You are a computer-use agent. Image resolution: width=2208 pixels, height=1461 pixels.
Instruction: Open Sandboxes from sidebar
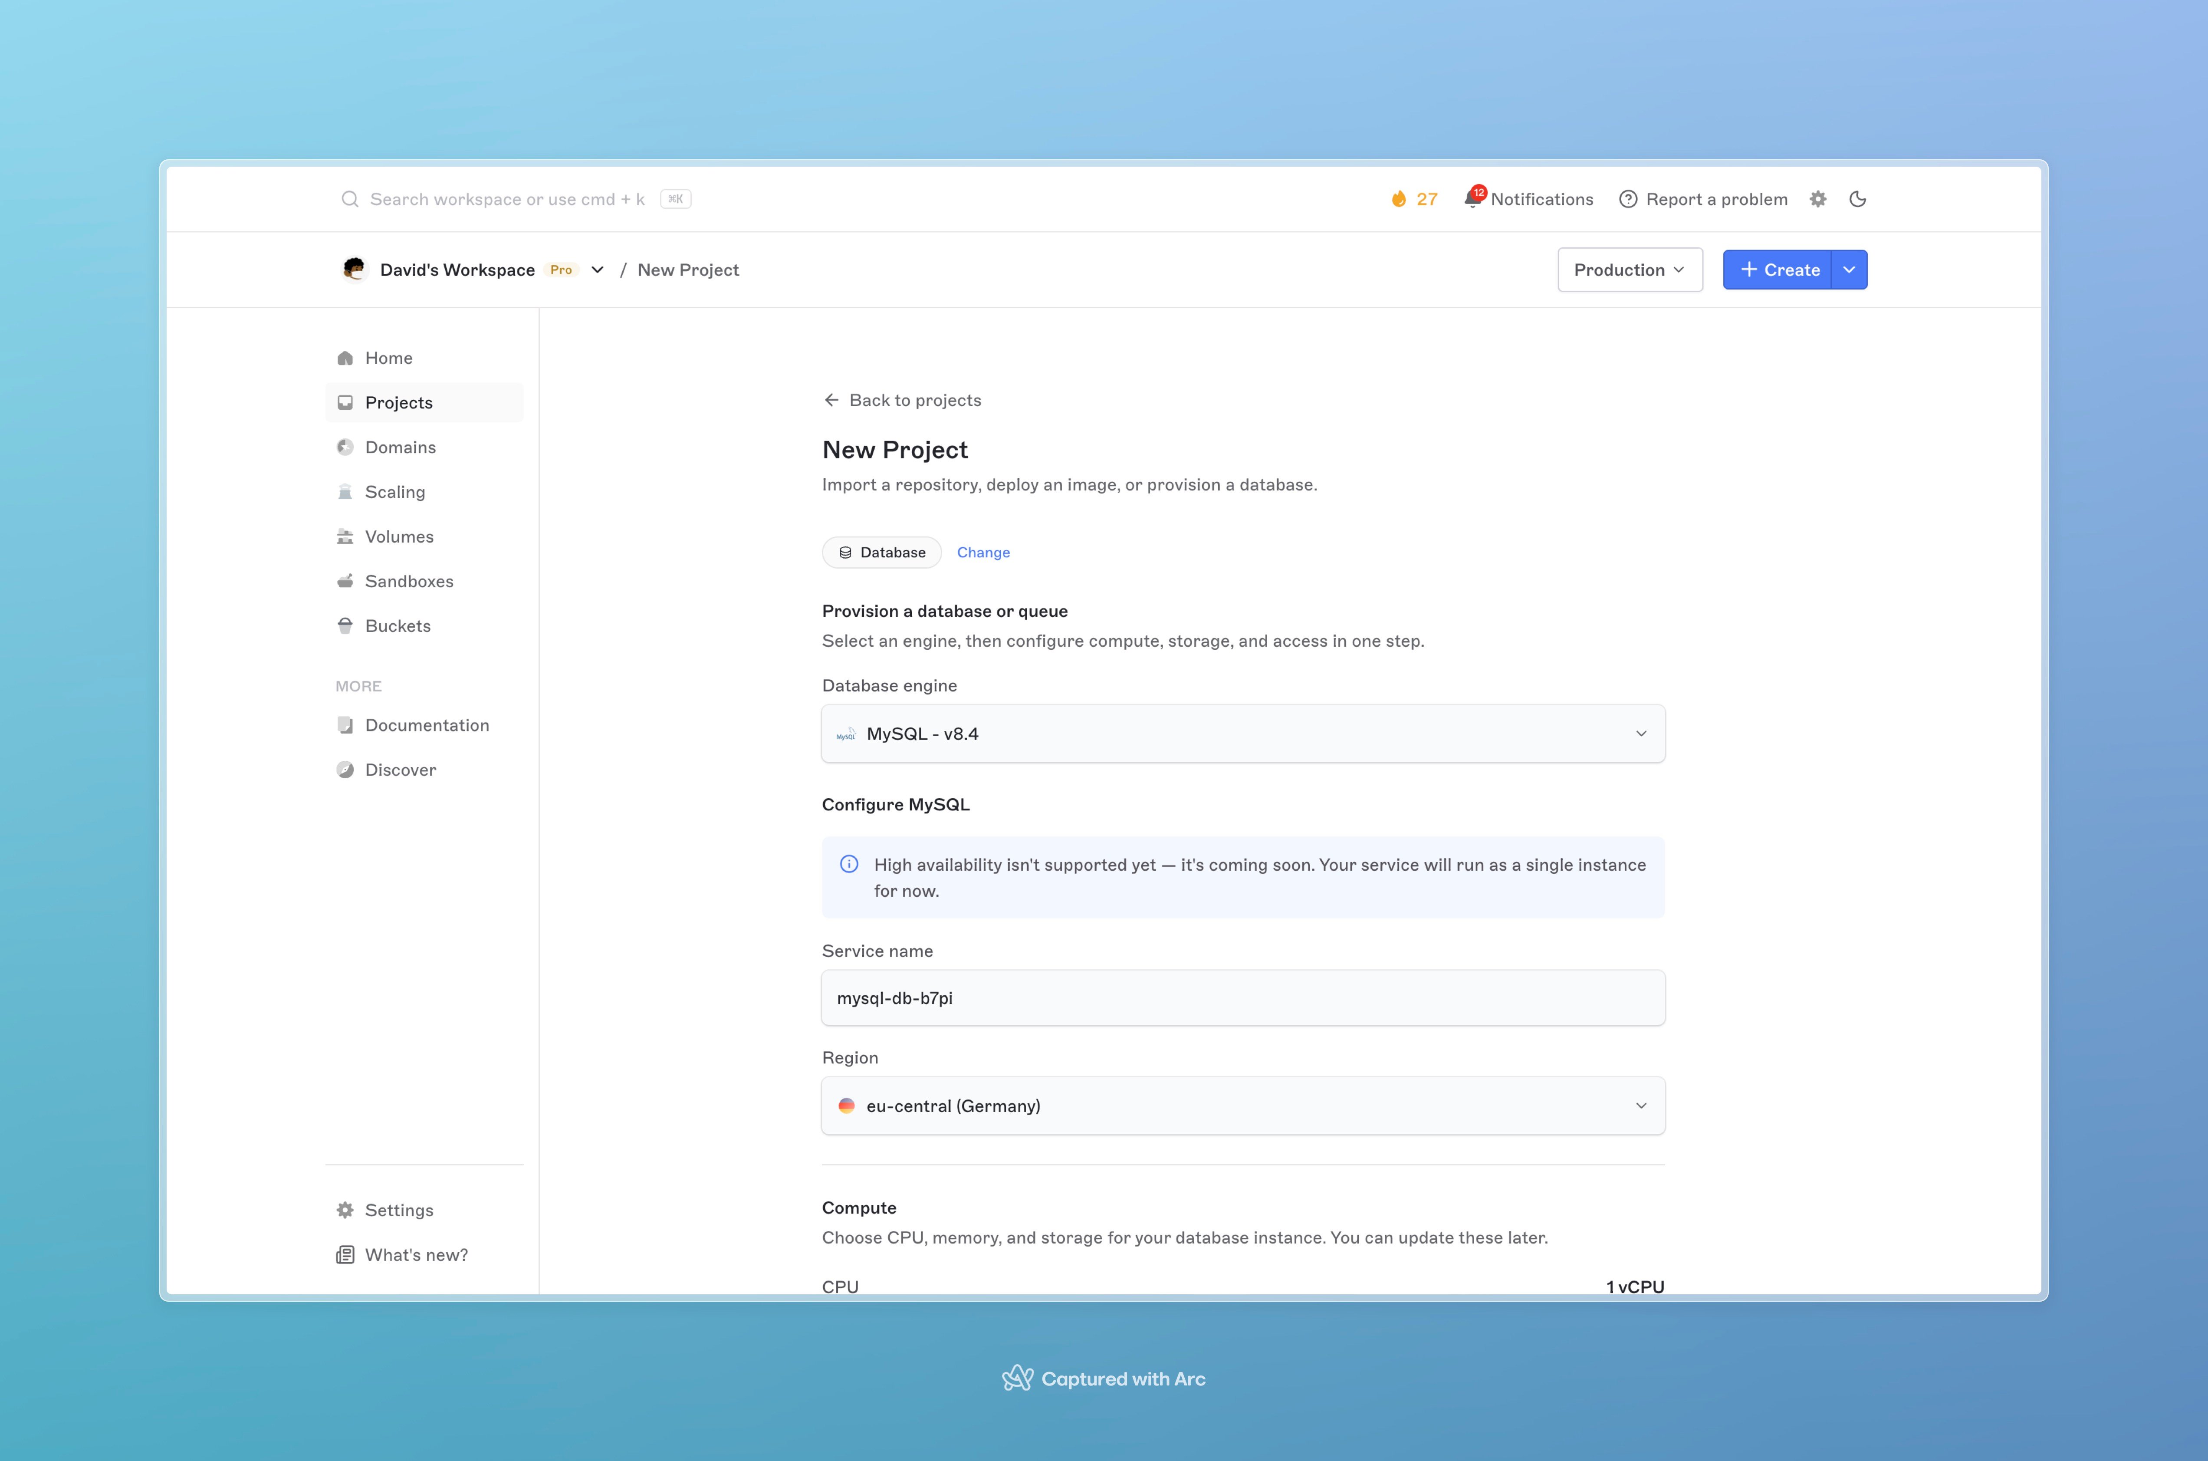point(424,582)
